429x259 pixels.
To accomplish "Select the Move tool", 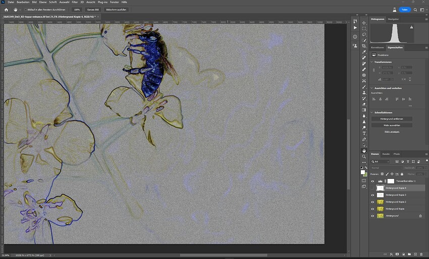I will coord(364,23).
